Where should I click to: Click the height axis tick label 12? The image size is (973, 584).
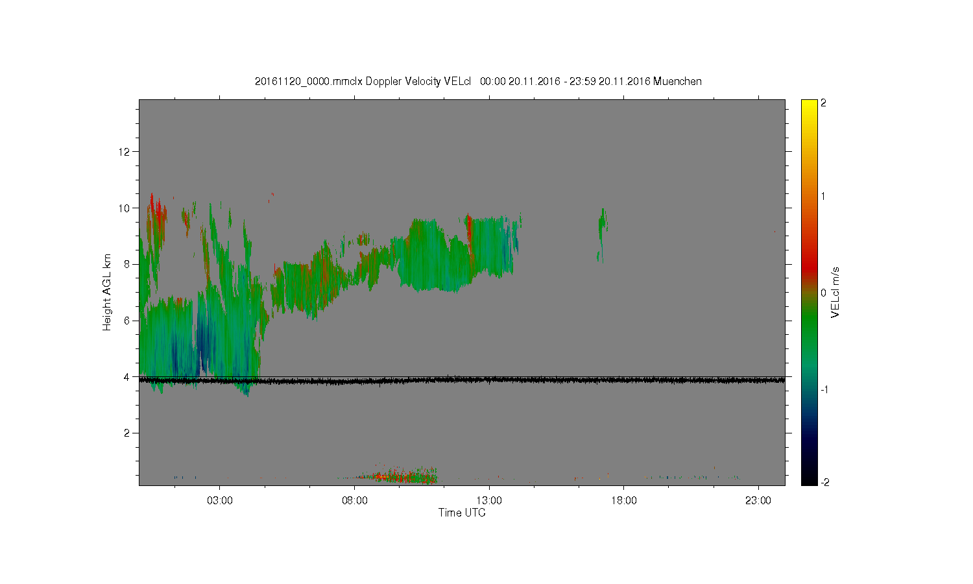pyautogui.click(x=125, y=152)
